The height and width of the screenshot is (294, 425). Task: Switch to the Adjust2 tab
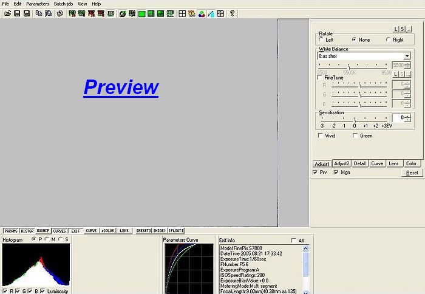342,163
